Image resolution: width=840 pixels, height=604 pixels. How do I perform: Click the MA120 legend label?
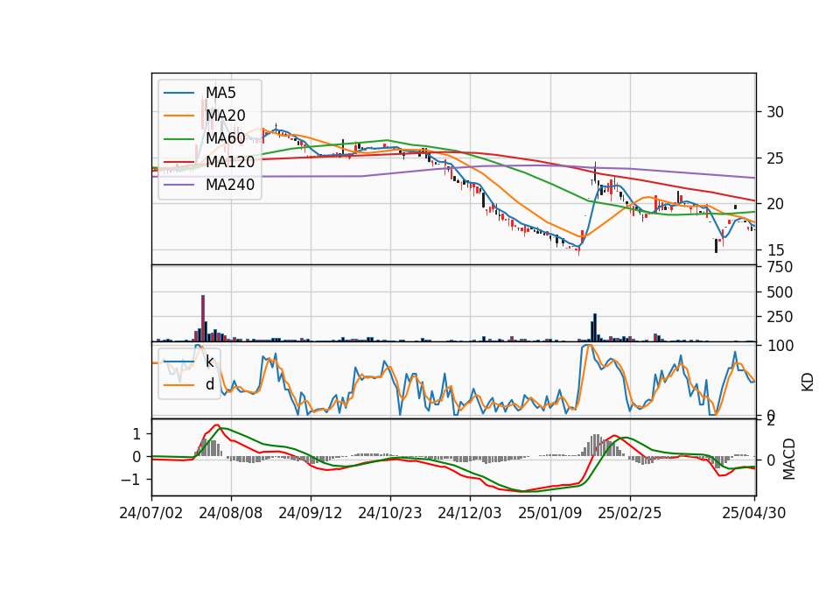(x=230, y=161)
